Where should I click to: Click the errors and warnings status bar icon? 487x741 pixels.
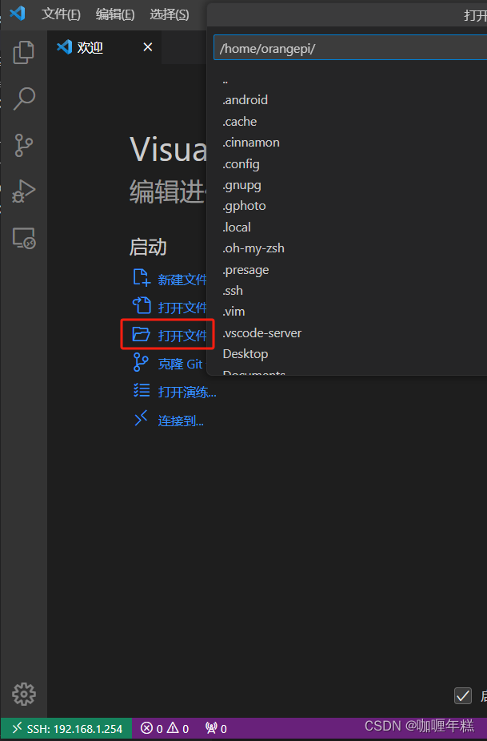(164, 727)
